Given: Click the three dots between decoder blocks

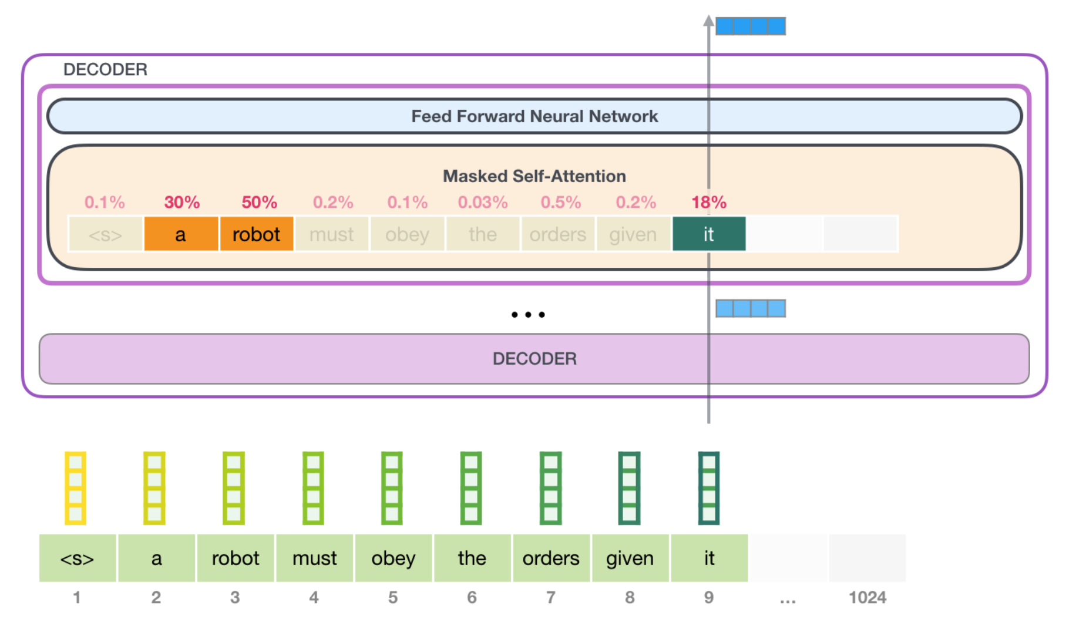Looking at the screenshot, I should (528, 315).
